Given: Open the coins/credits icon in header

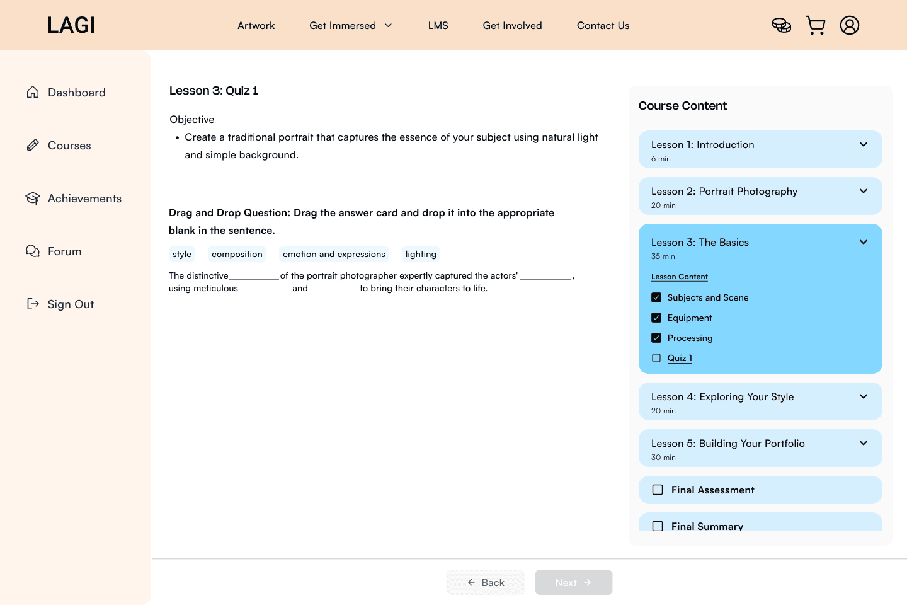Looking at the screenshot, I should pos(782,25).
